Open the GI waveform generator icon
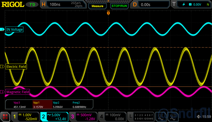Screen dimensions: 212x122 [161, 117]
